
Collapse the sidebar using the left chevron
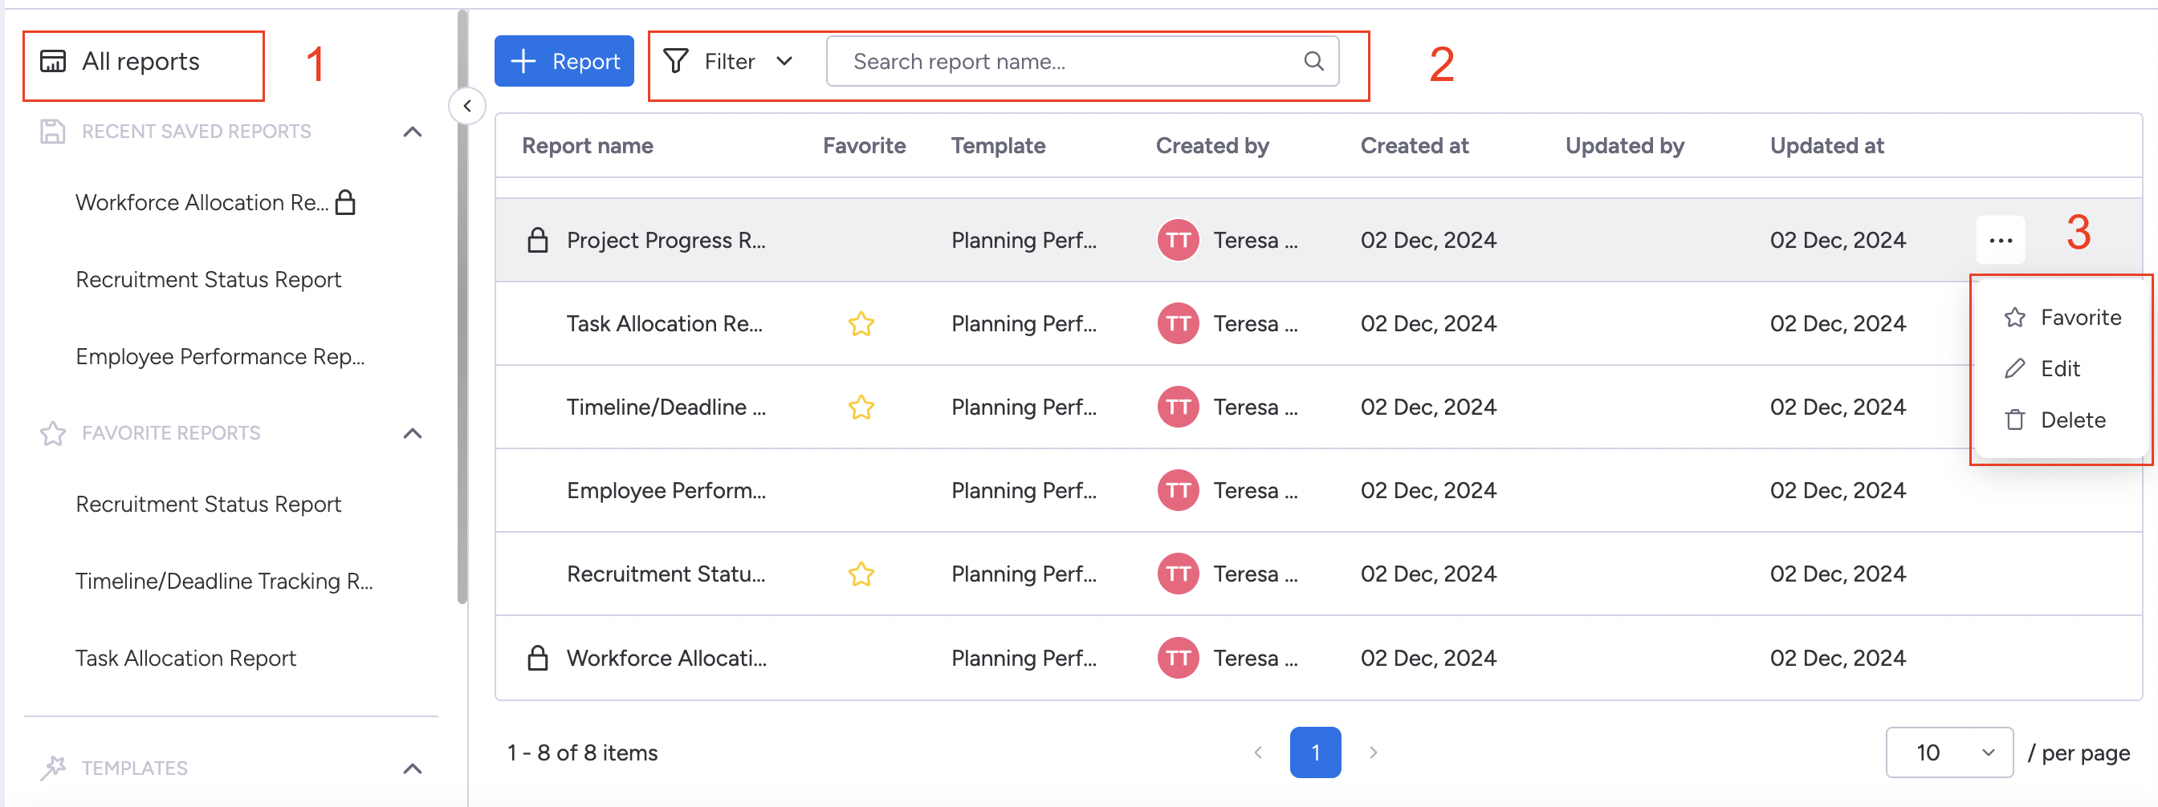click(x=467, y=105)
